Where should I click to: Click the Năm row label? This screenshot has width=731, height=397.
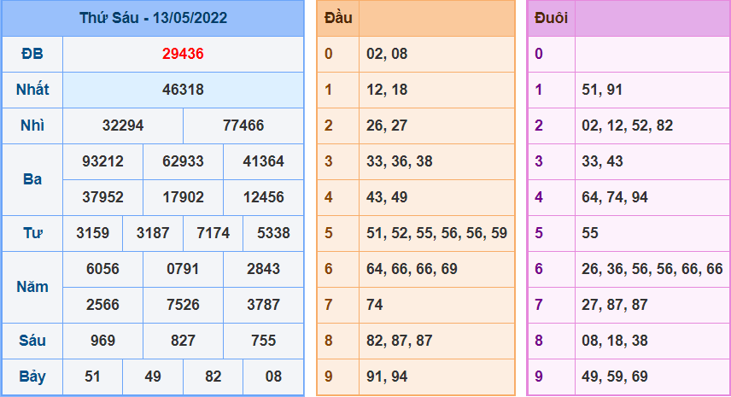coord(32,287)
